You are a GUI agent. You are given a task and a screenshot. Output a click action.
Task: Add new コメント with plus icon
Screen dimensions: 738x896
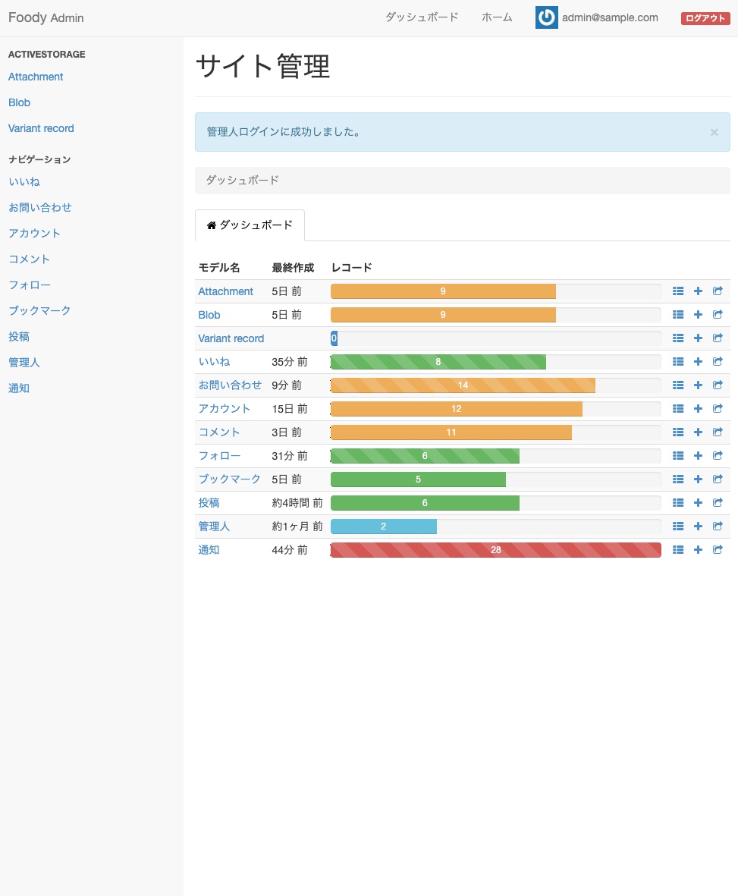click(x=698, y=432)
